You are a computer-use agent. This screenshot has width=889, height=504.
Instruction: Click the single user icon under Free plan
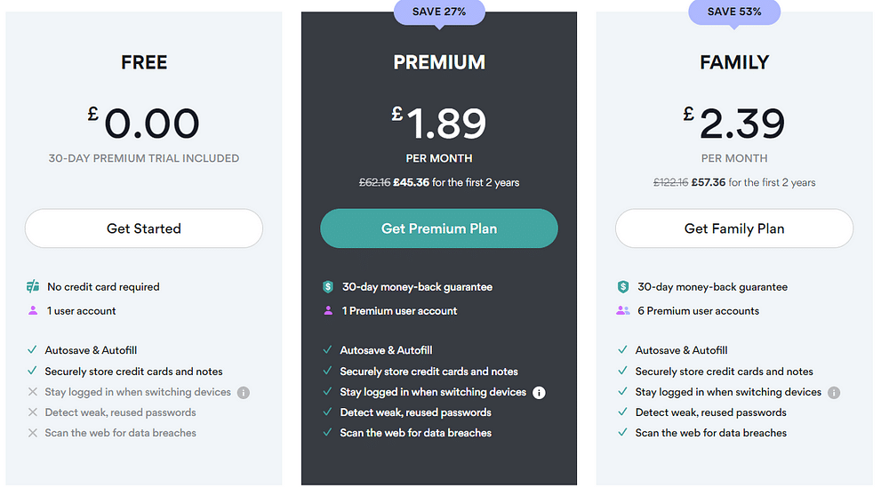33,311
